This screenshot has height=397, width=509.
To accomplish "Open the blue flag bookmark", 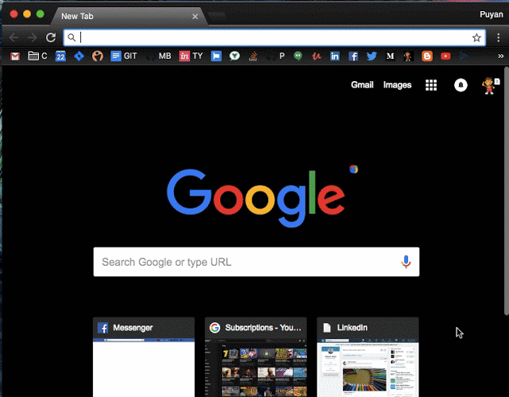I will pos(216,56).
